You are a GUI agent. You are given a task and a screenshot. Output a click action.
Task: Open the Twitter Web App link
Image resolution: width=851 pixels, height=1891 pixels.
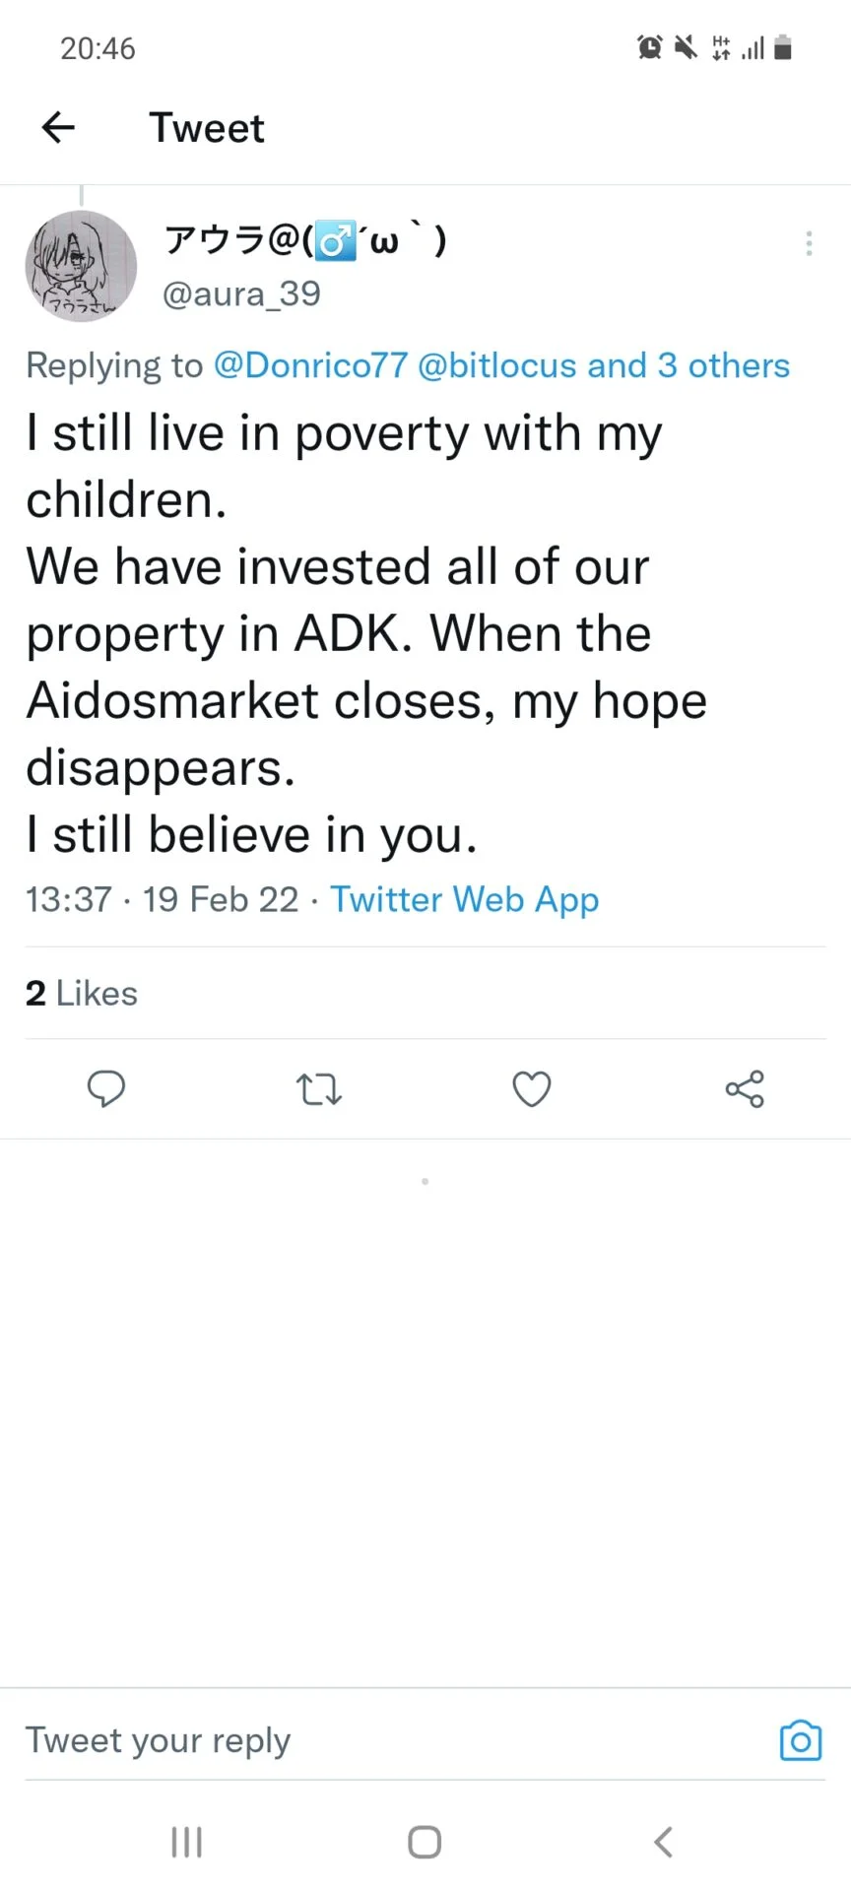click(x=465, y=899)
